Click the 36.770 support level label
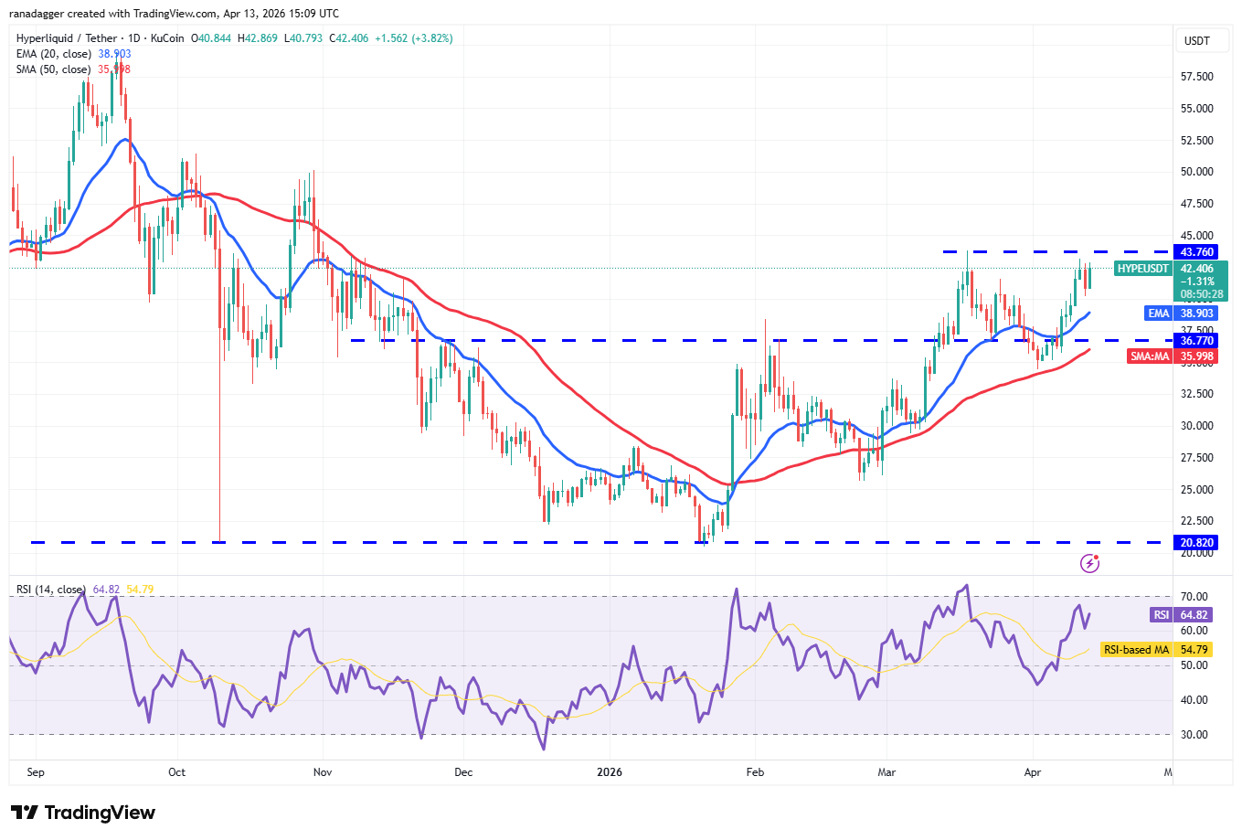 (x=1197, y=339)
